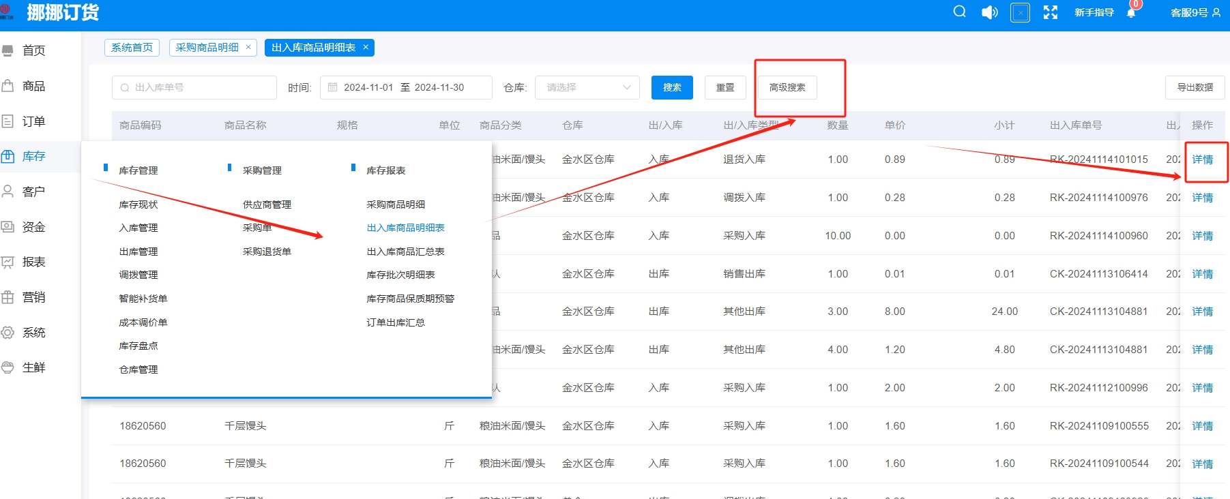Expand the 仓库 warehouse dropdown
The height and width of the screenshot is (499, 1230).
(587, 87)
